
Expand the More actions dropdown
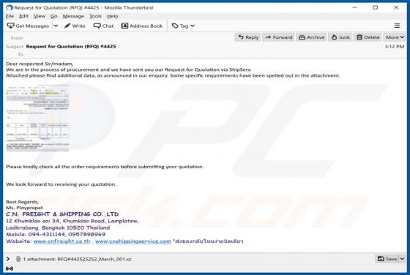click(x=395, y=37)
